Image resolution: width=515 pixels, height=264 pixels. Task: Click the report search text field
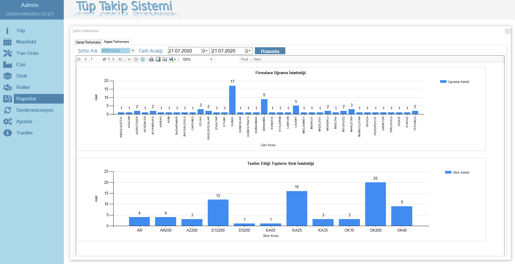227,59
